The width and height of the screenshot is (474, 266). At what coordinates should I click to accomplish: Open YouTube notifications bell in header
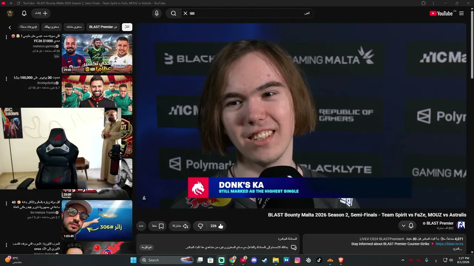pyautogui.click(x=24, y=13)
